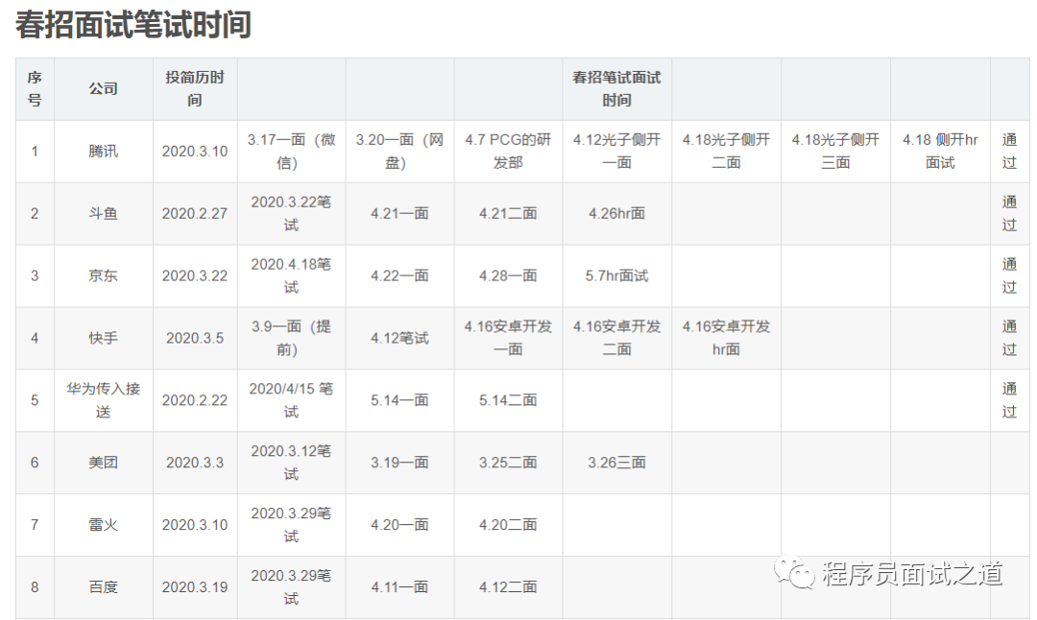The image size is (1037, 620).
Task: Click the 4.7 PCG的研发部 cell
Action: tap(508, 152)
